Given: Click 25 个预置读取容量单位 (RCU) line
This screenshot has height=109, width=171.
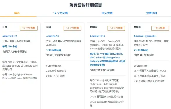Looking at the screenshot, I should tap(149, 76).
